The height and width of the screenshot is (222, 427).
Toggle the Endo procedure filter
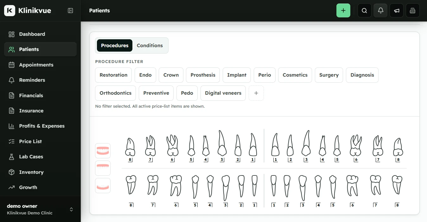[145, 75]
